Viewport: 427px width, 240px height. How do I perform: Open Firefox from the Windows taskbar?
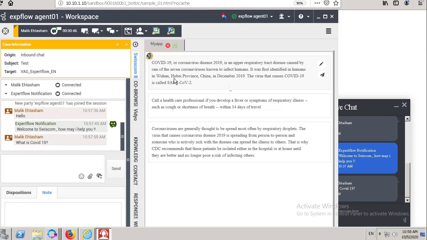click(x=70, y=234)
